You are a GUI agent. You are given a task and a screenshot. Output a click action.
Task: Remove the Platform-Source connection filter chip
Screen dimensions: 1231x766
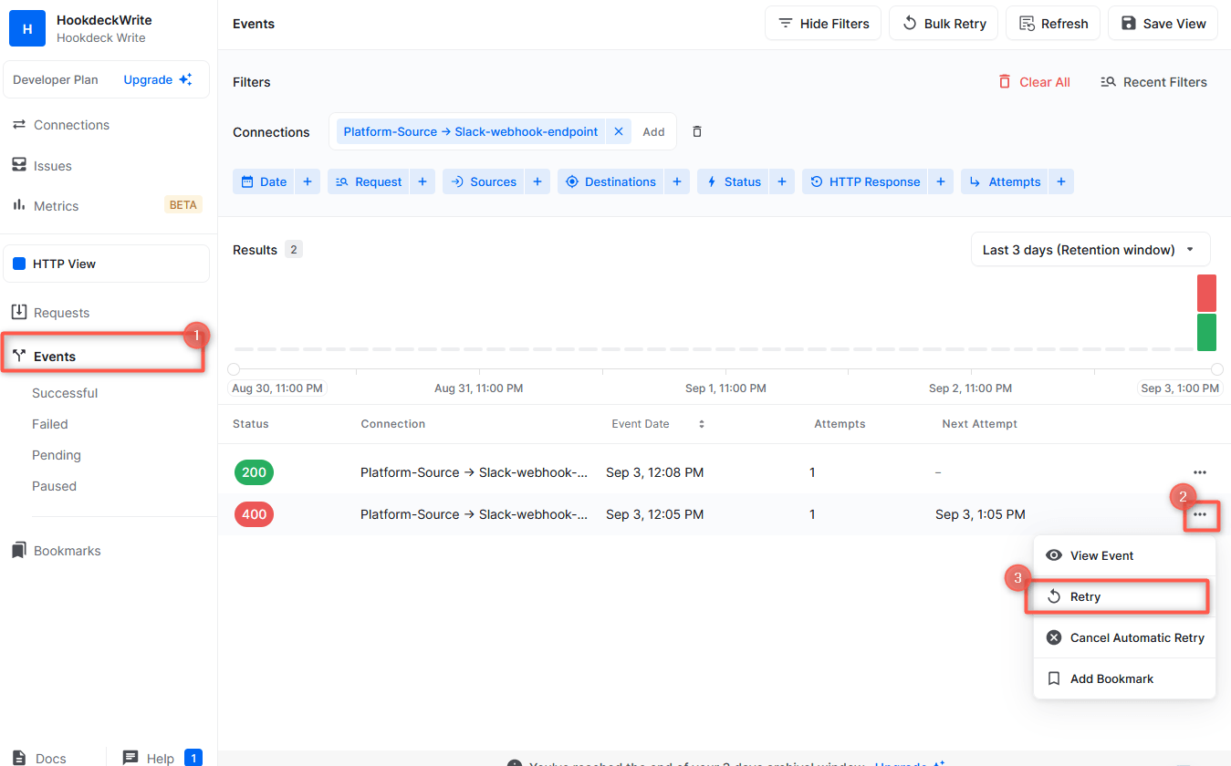click(x=618, y=131)
